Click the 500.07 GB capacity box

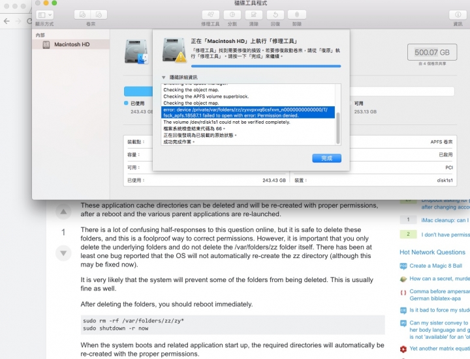[432, 52]
